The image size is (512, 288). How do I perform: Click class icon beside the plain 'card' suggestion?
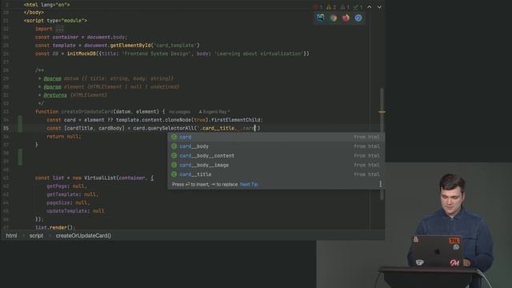(174, 137)
